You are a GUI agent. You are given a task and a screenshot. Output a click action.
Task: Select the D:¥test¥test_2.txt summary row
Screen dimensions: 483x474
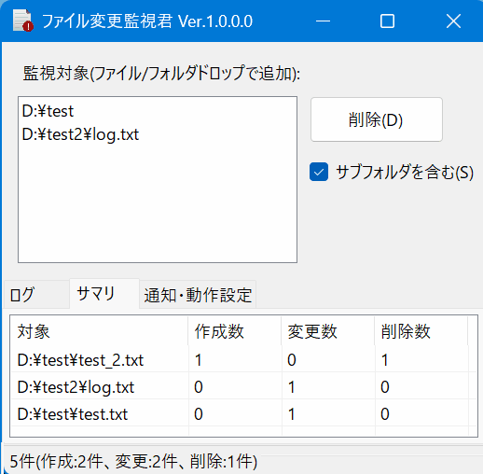243,360
